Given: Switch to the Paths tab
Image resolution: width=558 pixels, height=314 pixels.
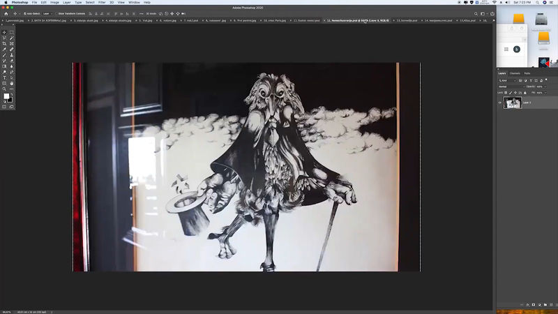Looking at the screenshot, I should click(x=527, y=73).
